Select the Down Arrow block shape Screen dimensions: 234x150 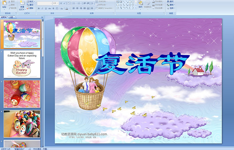pos(133,5)
